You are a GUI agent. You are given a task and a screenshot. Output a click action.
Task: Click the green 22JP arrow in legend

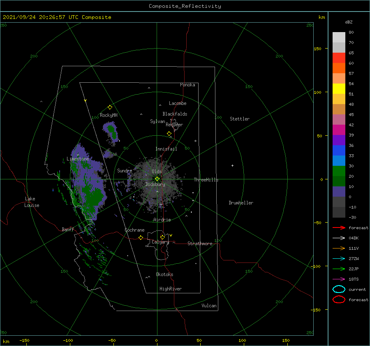click(339, 269)
